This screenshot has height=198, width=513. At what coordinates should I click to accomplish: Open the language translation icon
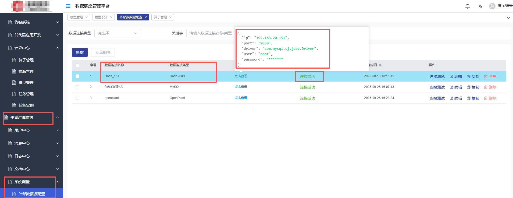(480, 6)
